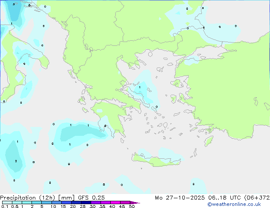Click the '2' precipitation value on the map

(x=16, y=161)
